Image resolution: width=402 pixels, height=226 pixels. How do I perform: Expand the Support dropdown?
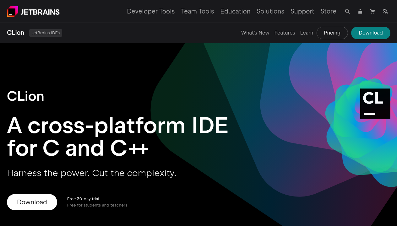click(302, 11)
